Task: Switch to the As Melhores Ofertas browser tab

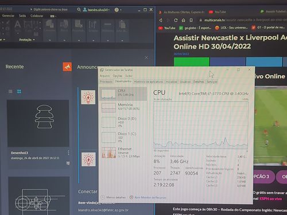Action: 182,12
